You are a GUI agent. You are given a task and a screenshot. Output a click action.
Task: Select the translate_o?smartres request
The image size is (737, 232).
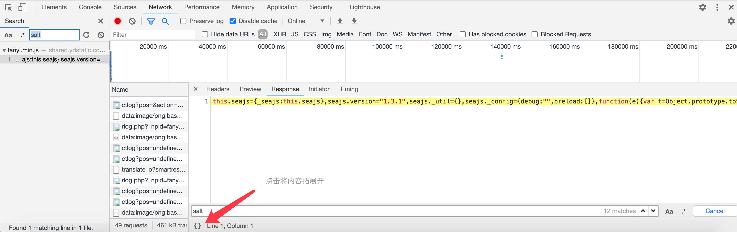149,170
